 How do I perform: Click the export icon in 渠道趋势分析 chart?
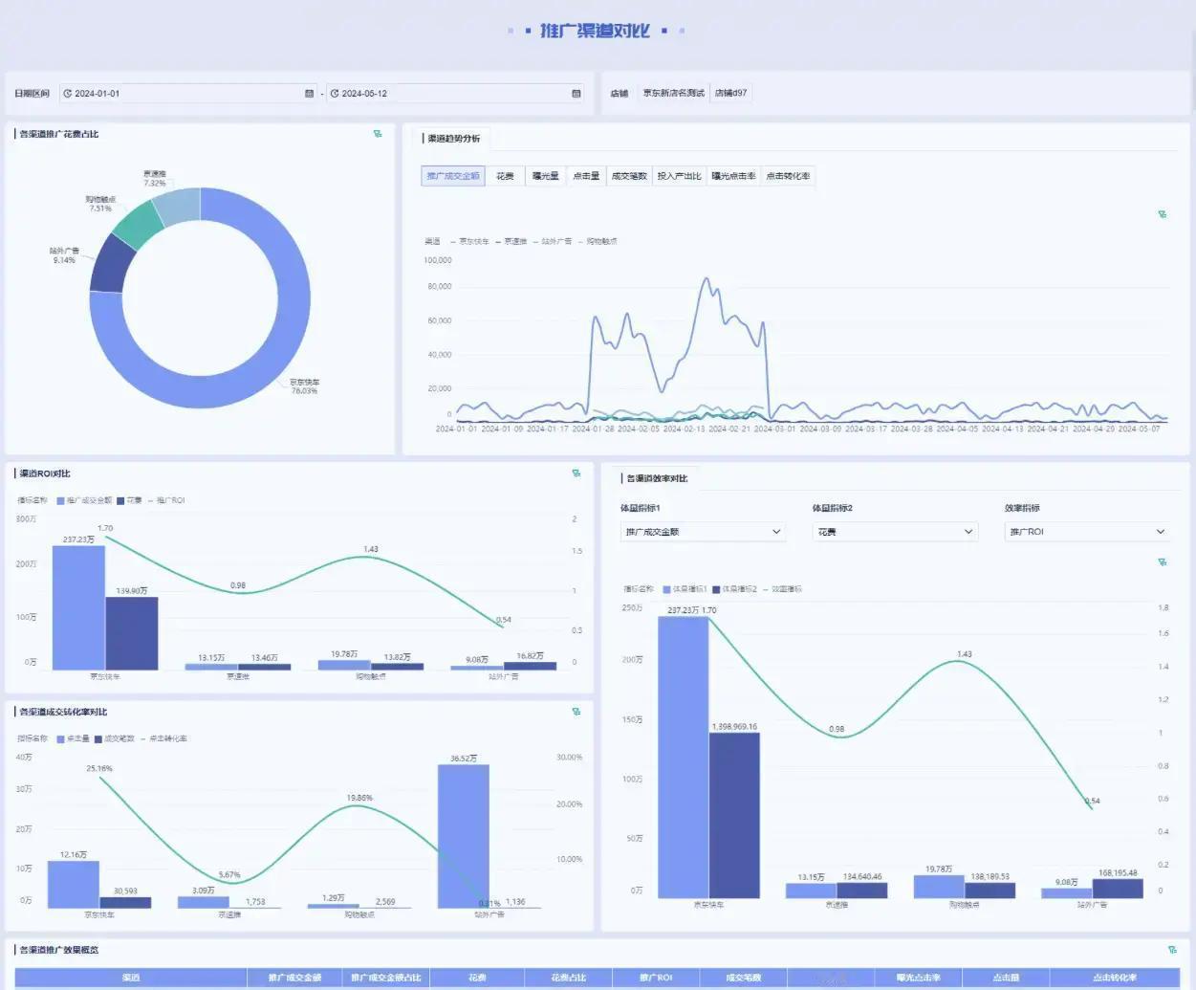(1162, 214)
